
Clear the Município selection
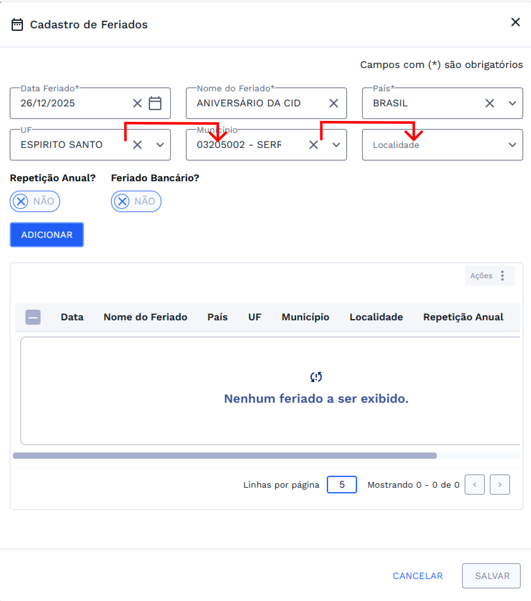pyautogui.click(x=313, y=145)
